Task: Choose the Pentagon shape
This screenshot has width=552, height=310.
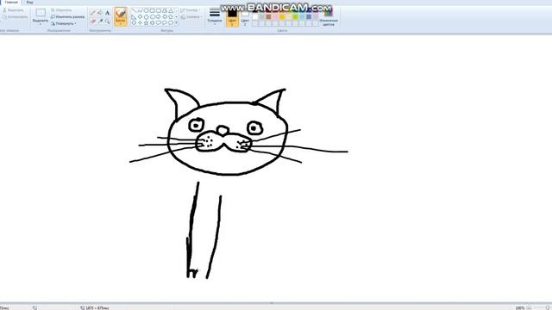Action: tap(147, 17)
